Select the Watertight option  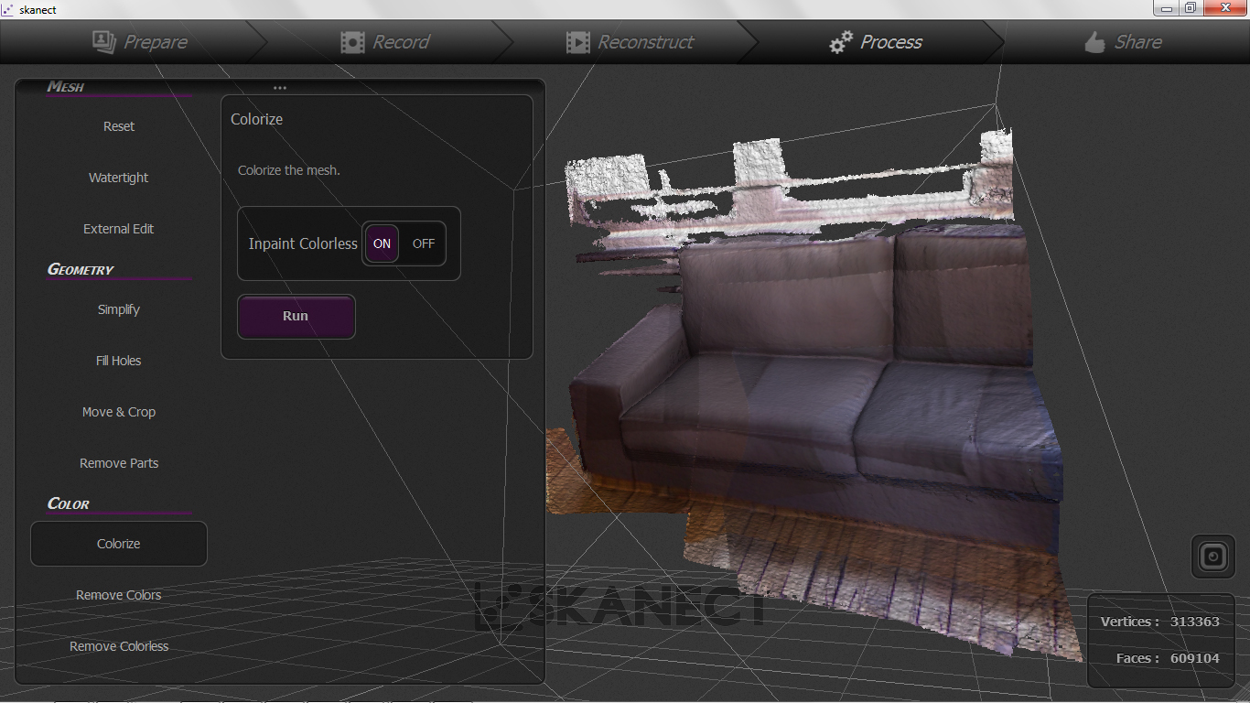pos(118,178)
